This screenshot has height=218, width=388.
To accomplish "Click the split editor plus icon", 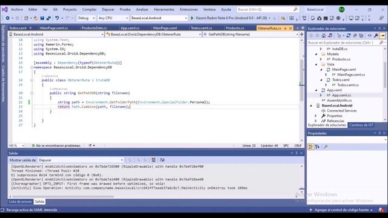I will [302, 35].
